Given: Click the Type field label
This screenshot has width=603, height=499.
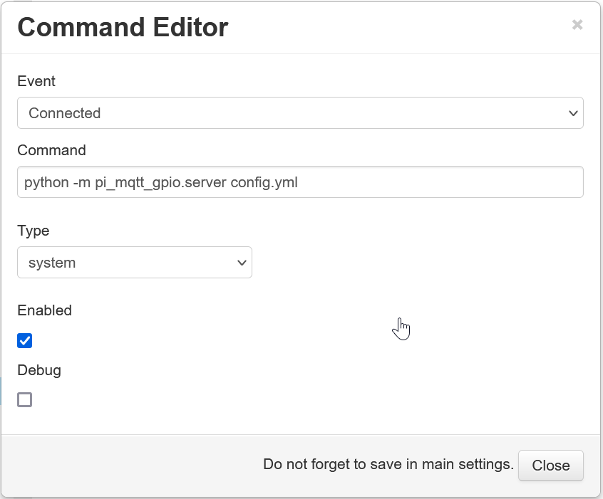Looking at the screenshot, I should (x=33, y=231).
